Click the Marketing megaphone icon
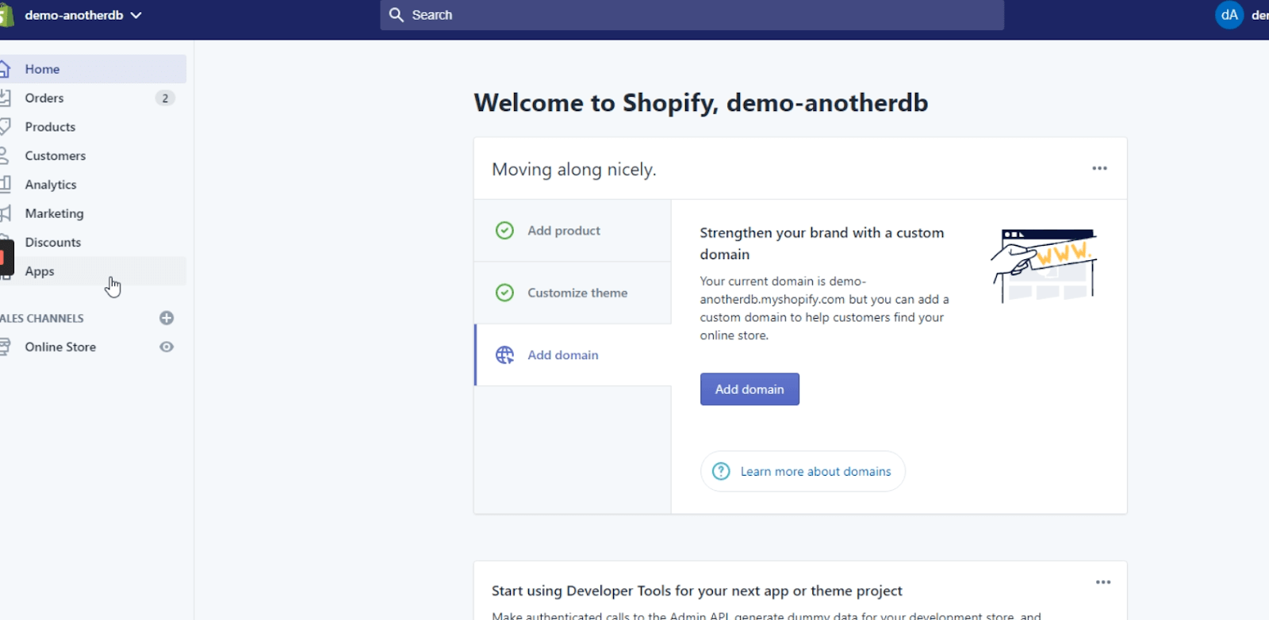The image size is (1269, 620). [4, 213]
